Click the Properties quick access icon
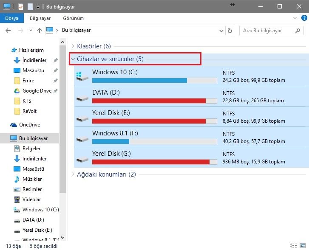 [21, 7]
